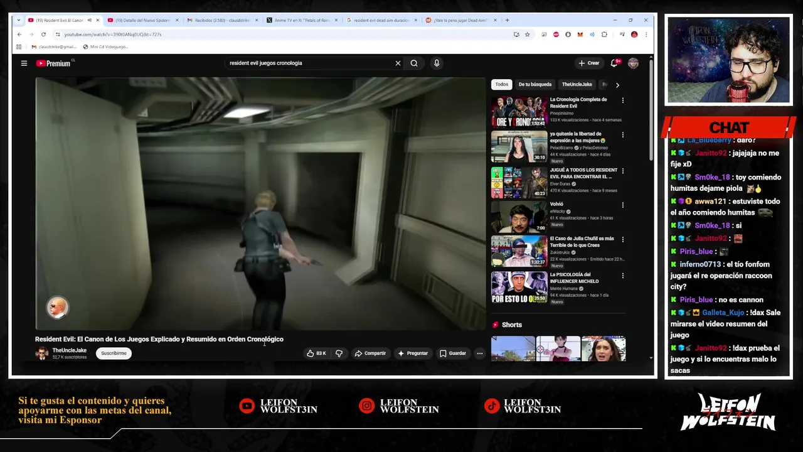The width and height of the screenshot is (803, 452).
Task: Click the Crear button
Action: click(x=589, y=63)
